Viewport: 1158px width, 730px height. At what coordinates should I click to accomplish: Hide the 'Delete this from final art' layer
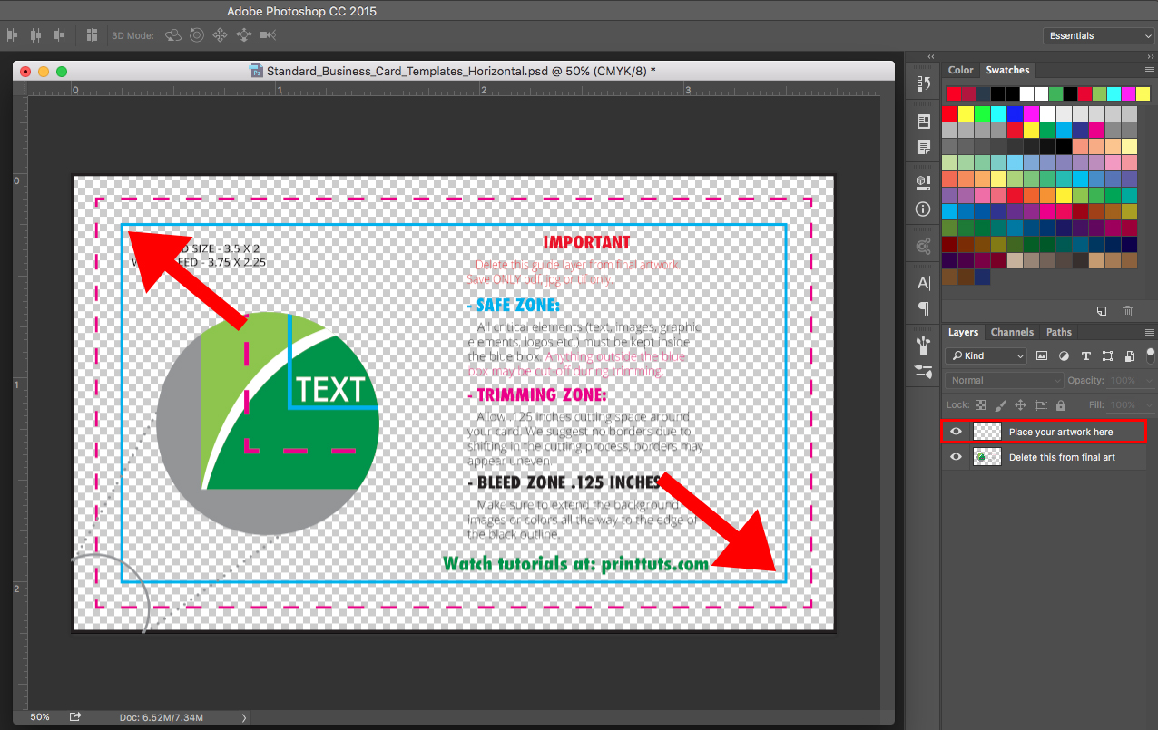pyautogui.click(x=956, y=457)
